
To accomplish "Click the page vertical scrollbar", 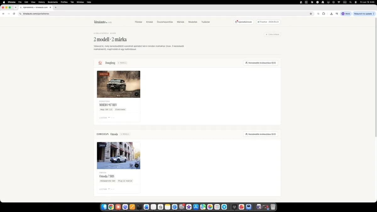I will (376, 77).
